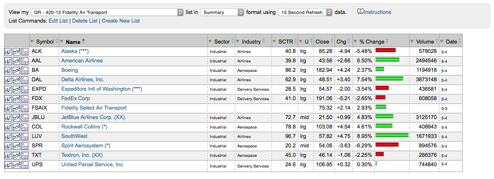Click the SharpChart icon for FDX
This screenshot has height=179, width=494.
coord(8,99)
